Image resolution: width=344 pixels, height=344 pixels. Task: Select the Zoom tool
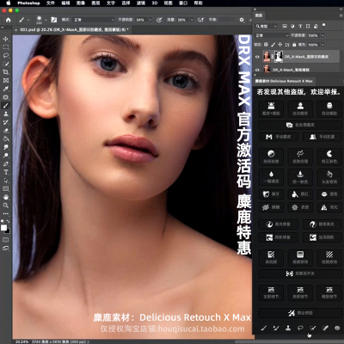[5, 206]
